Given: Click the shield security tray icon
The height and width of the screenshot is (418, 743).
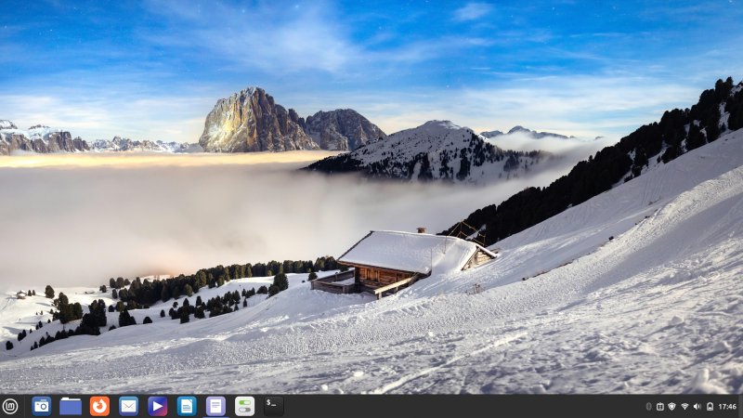Looking at the screenshot, I should click(x=671, y=407).
